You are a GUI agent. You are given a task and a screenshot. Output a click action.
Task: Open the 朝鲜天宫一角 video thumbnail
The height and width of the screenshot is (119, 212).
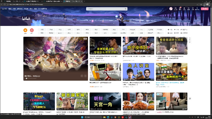click(x=105, y=101)
